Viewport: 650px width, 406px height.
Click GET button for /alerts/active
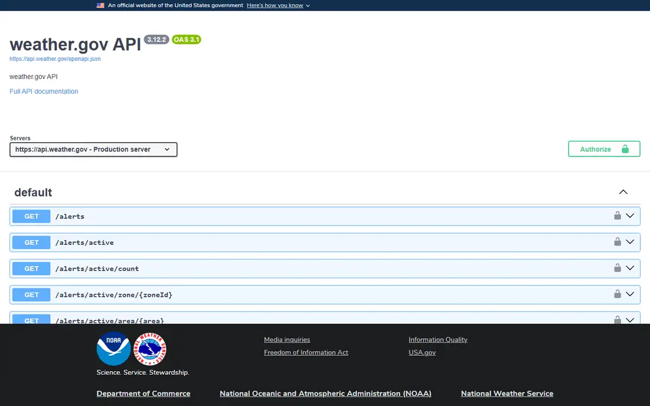pyautogui.click(x=31, y=243)
